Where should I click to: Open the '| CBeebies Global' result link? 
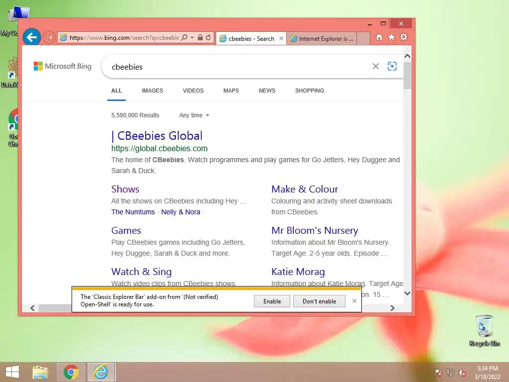point(157,136)
